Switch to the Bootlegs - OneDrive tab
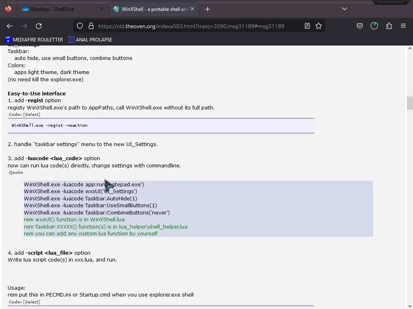 click(63, 9)
